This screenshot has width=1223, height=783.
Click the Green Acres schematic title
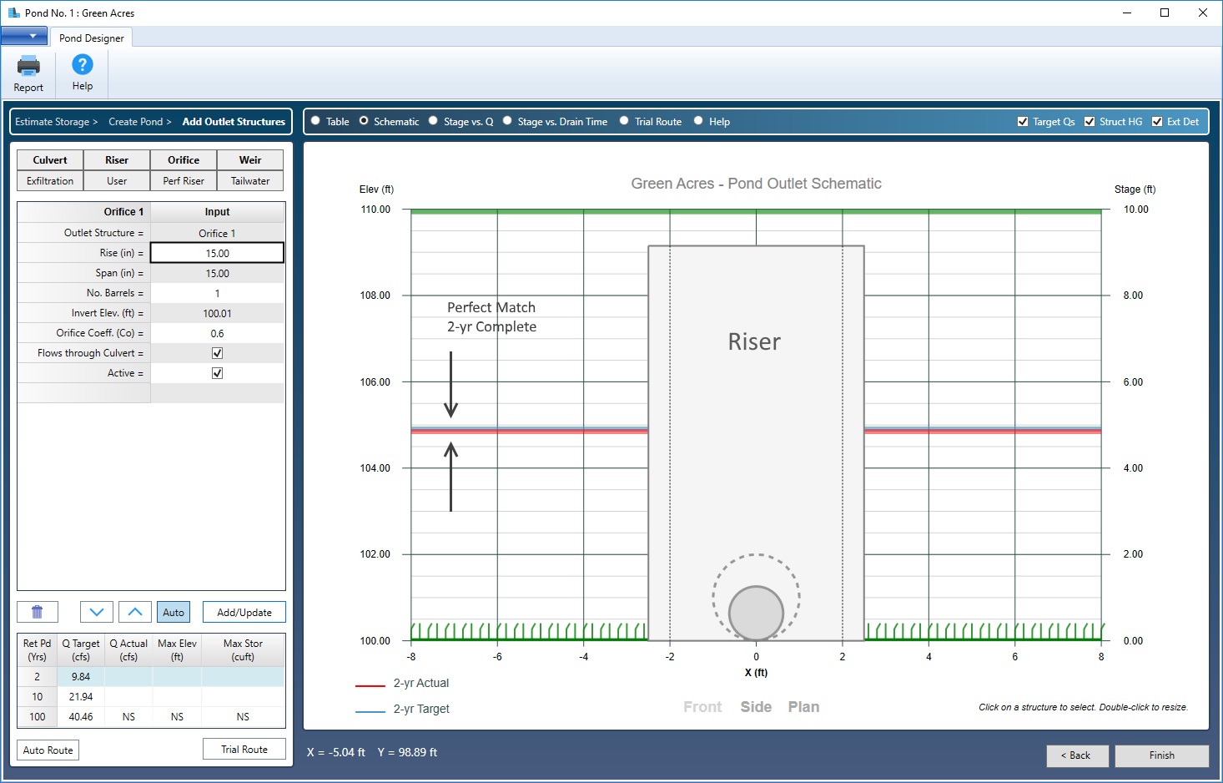[x=756, y=184]
